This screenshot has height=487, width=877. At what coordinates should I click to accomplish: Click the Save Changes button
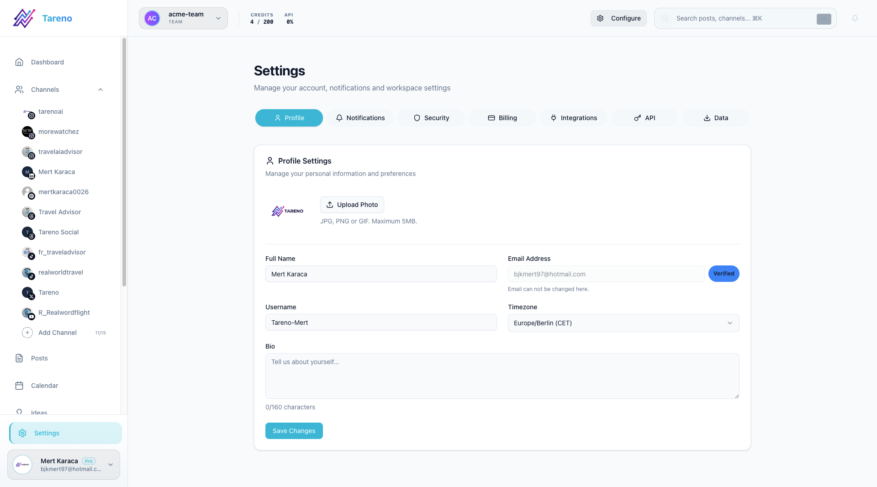[x=294, y=431]
